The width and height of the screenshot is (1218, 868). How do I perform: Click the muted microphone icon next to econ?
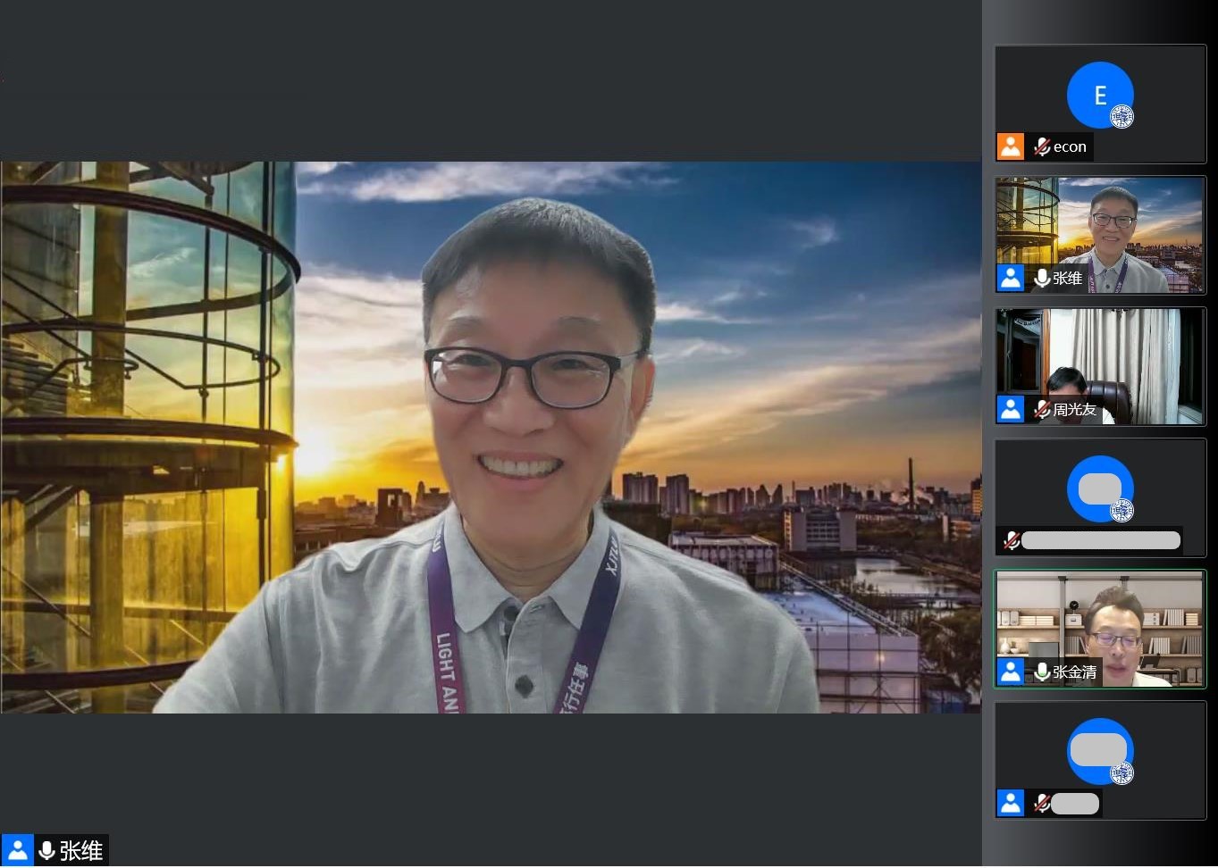(1041, 146)
